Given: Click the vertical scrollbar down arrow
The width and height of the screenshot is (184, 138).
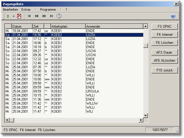Looking at the screenshot, I should [146, 115].
